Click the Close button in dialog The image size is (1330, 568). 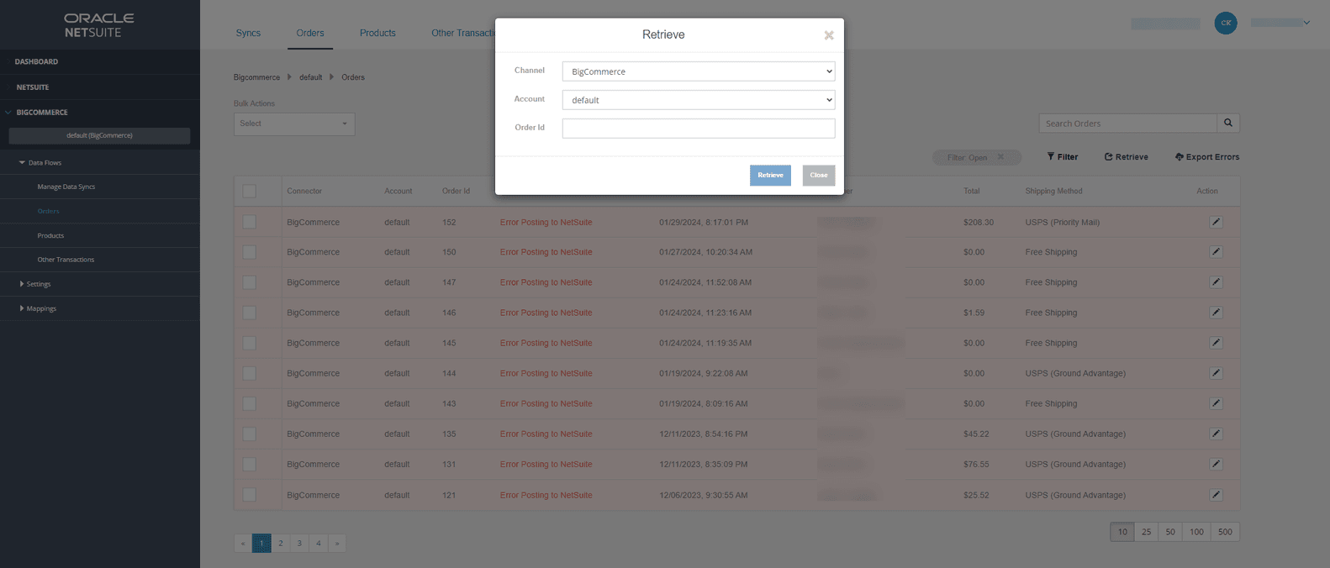pos(819,175)
